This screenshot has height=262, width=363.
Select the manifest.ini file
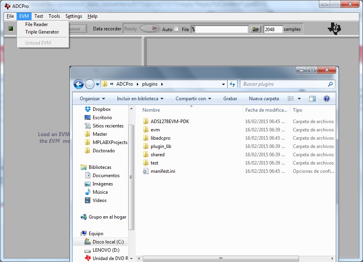(163, 171)
